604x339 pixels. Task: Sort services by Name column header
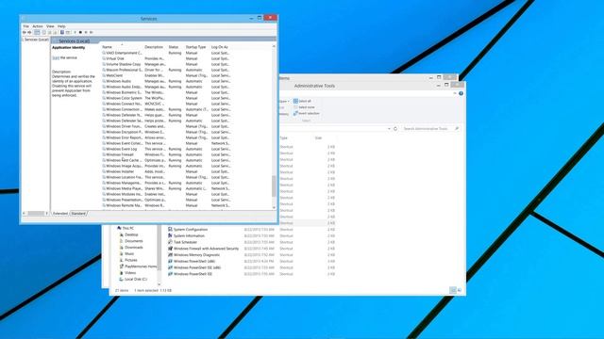(x=107, y=47)
